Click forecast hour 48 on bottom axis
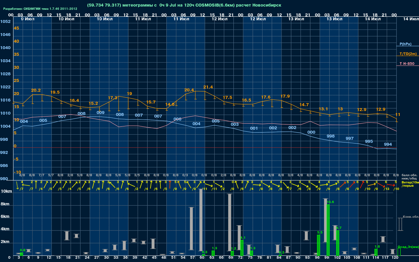Image resolution: width=419 pixels, height=262 pixels. pyautogui.click(x=164, y=258)
